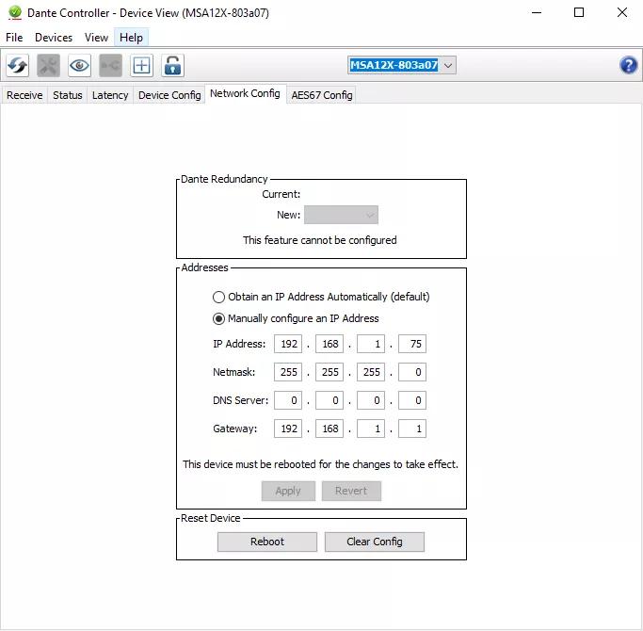Click 'This feature cannot be configured' text

[x=320, y=240]
